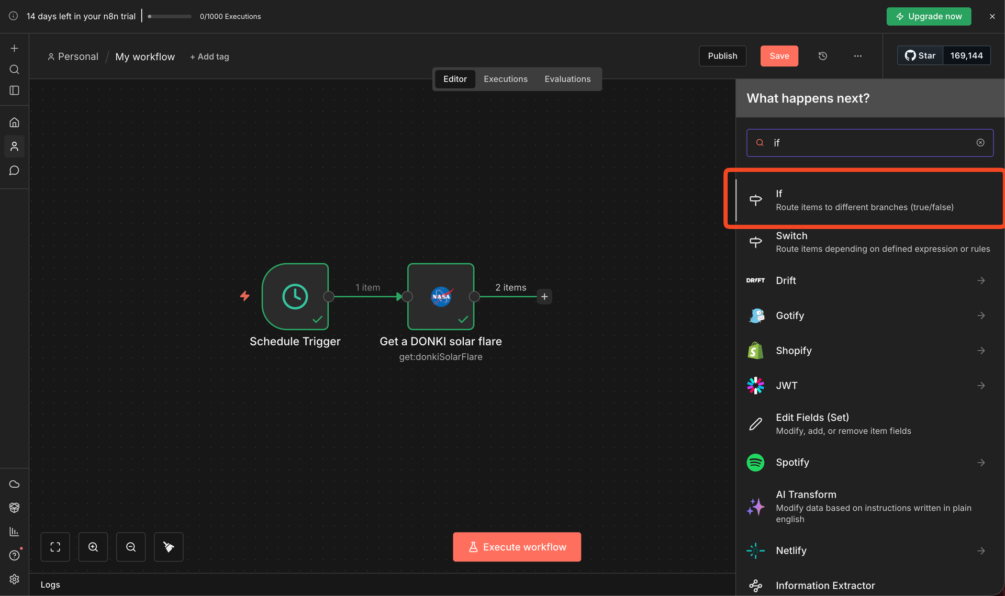Image resolution: width=1005 pixels, height=596 pixels.
Task: Zoom in on the workflow canvas
Action: click(x=93, y=547)
